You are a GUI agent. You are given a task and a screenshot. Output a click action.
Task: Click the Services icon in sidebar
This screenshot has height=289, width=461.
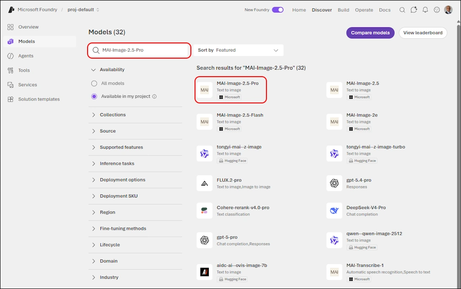click(10, 85)
